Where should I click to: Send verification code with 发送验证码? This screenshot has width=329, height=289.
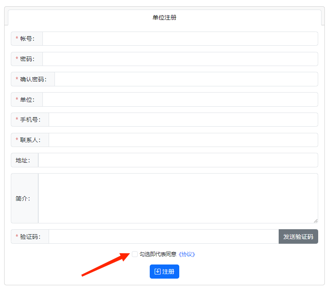click(298, 236)
